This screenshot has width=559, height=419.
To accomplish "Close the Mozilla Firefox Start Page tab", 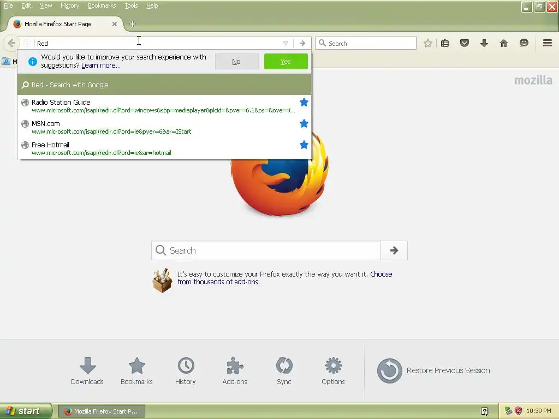I will pos(115,24).
